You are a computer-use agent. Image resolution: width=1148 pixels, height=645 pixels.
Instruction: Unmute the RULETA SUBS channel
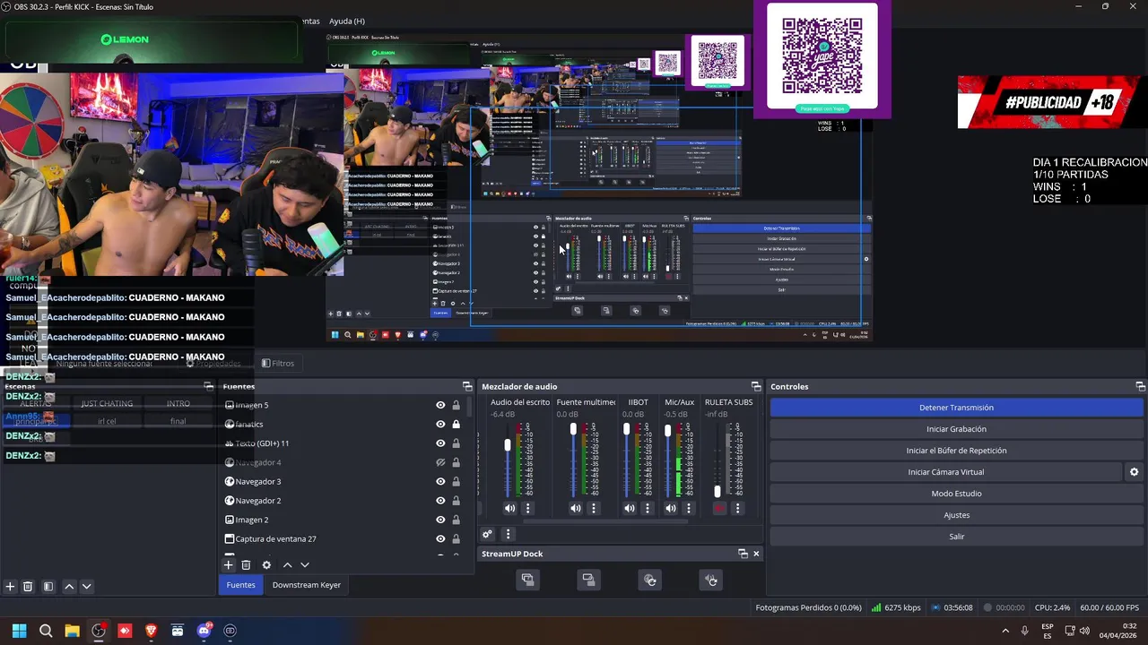tap(718, 509)
